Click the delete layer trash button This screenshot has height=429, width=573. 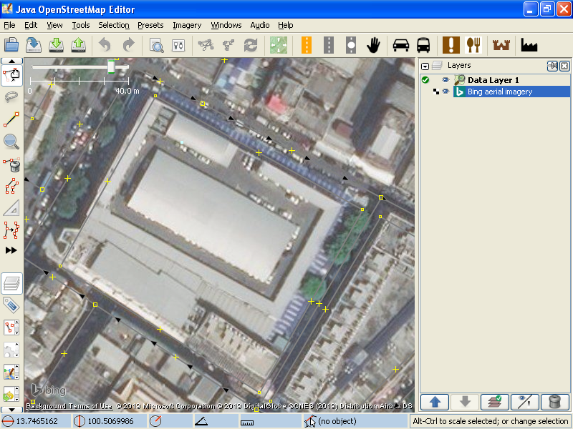[554, 402]
